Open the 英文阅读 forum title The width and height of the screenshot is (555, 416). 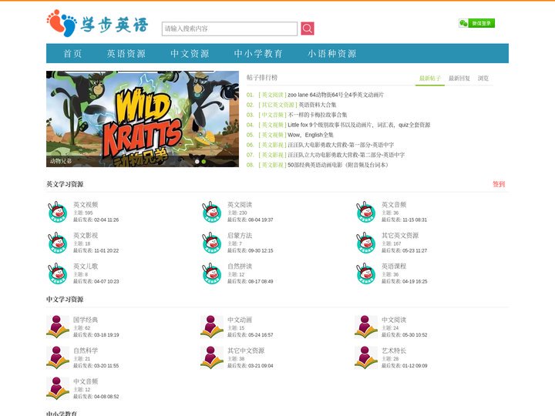click(x=240, y=204)
